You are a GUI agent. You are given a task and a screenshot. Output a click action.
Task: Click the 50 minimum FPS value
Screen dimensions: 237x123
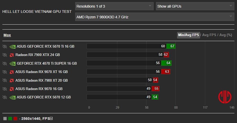pyautogui.click(x=150, y=80)
